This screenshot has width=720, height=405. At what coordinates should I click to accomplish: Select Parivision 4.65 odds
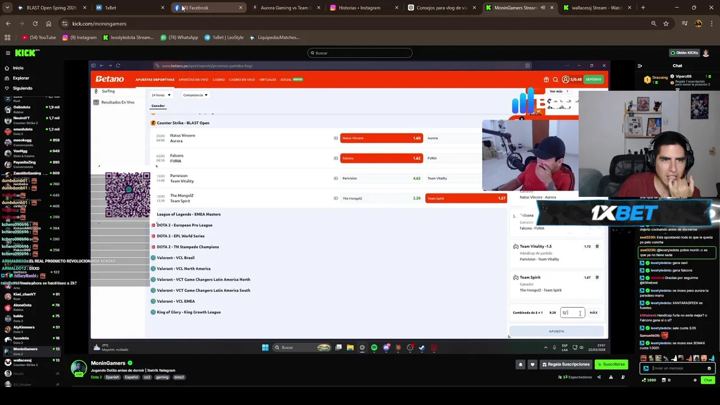pyautogui.click(x=381, y=178)
